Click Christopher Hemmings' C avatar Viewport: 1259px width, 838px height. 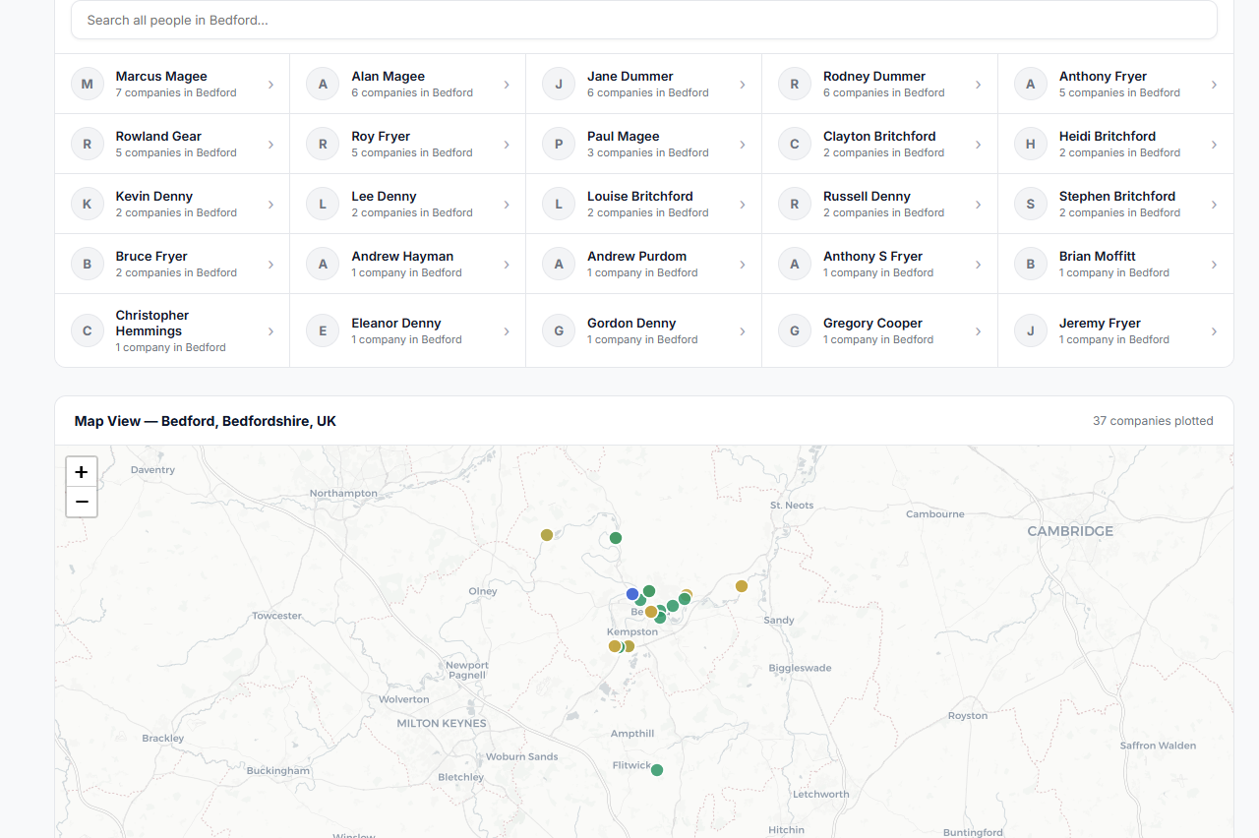pyautogui.click(x=88, y=330)
